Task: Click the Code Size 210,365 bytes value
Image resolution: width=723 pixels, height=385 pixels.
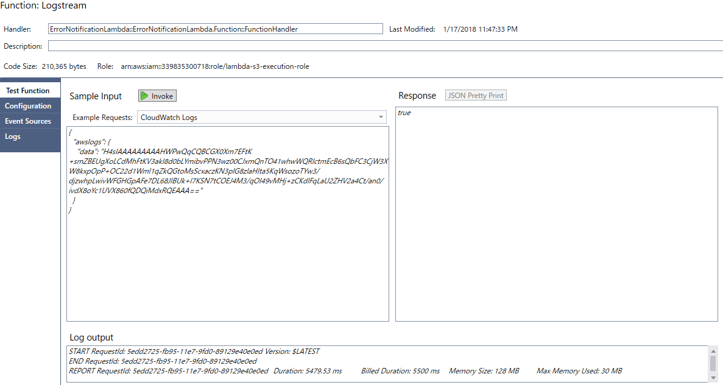Action: point(64,66)
